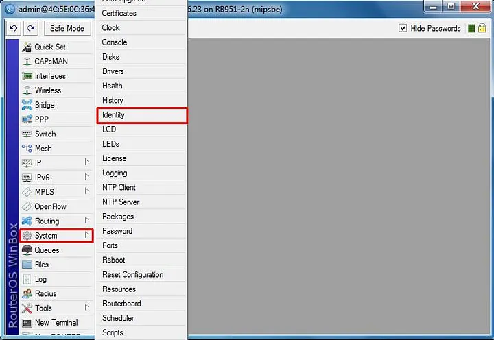Open Scripts submenu entry
This screenshot has width=494, height=340.
point(141,332)
